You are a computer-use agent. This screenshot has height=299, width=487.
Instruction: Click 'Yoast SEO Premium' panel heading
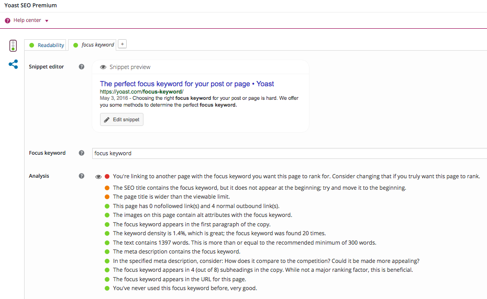(30, 5)
